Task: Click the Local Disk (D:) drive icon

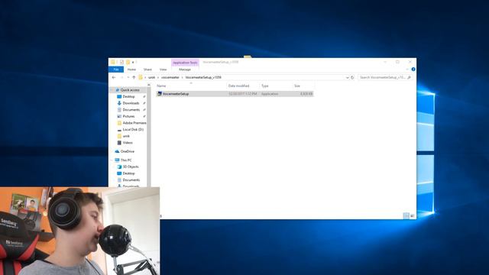Action: click(x=119, y=130)
